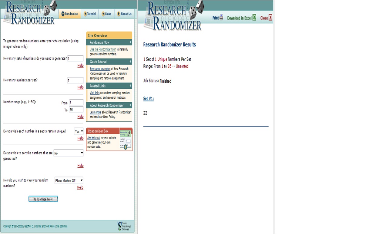376x234 pixels.
Task: Click the Close text link in the results window
Action: 264,18
